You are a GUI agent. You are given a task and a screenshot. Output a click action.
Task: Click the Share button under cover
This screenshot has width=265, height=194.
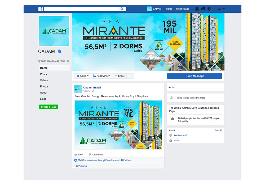coord(120,76)
